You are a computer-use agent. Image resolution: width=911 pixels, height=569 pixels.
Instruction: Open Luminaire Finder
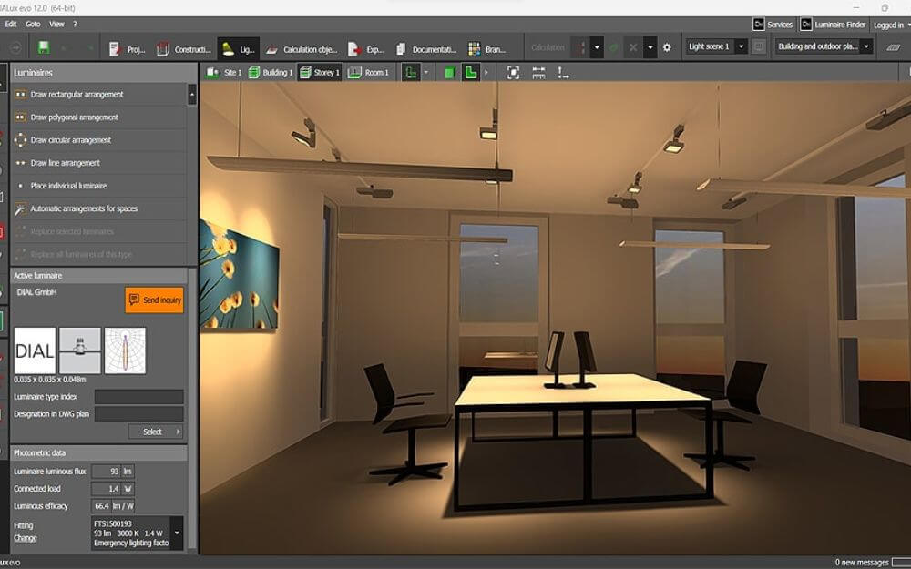pos(833,25)
